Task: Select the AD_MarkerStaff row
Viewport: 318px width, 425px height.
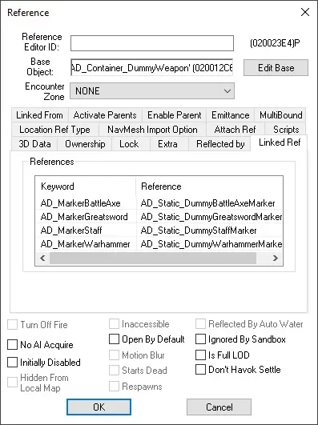Action: pos(159,231)
